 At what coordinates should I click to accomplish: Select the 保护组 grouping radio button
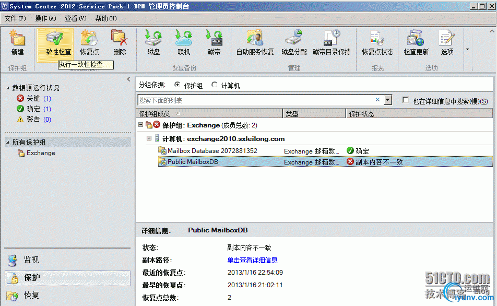[177, 85]
